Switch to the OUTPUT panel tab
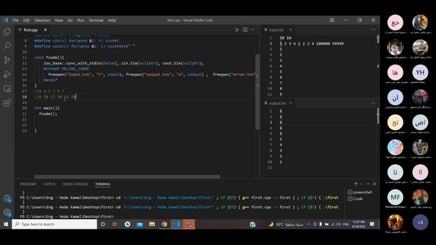The width and height of the screenshot is (436, 245). coord(49,184)
